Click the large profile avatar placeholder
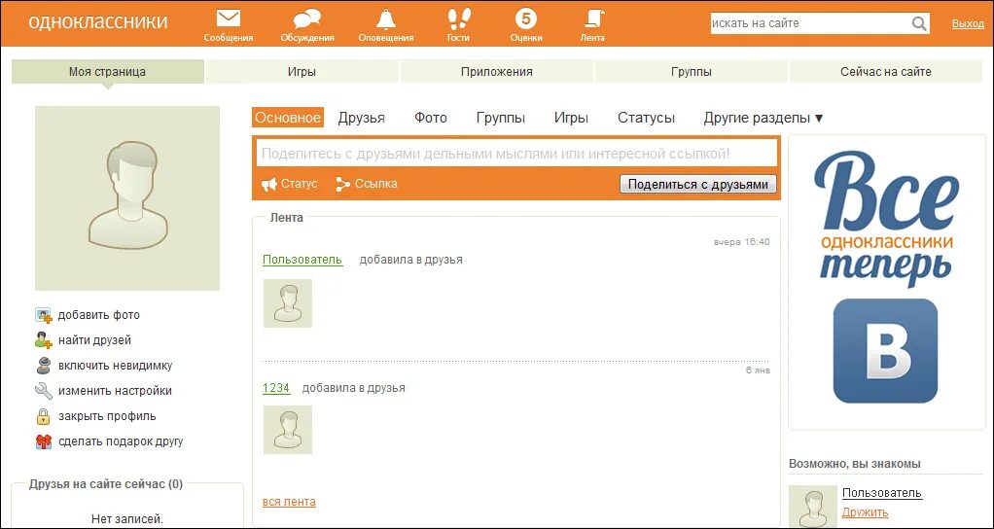The height and width of the screenshot is (529, 994). coord(127,198)
